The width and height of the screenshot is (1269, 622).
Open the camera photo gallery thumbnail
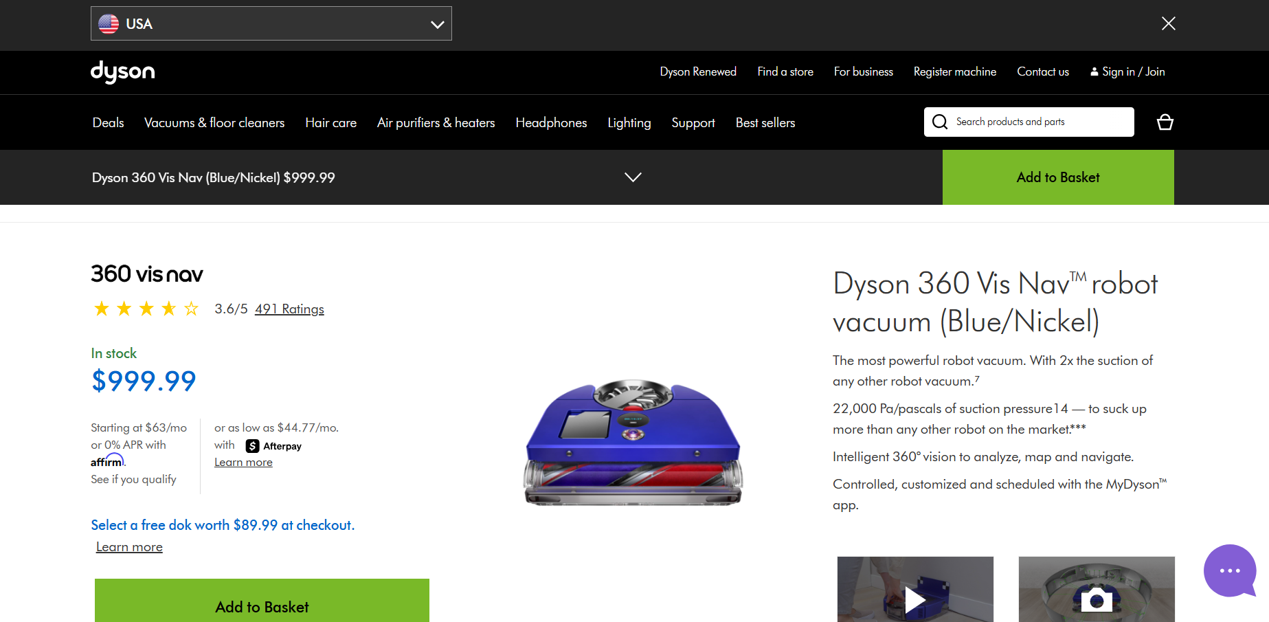1097,590
